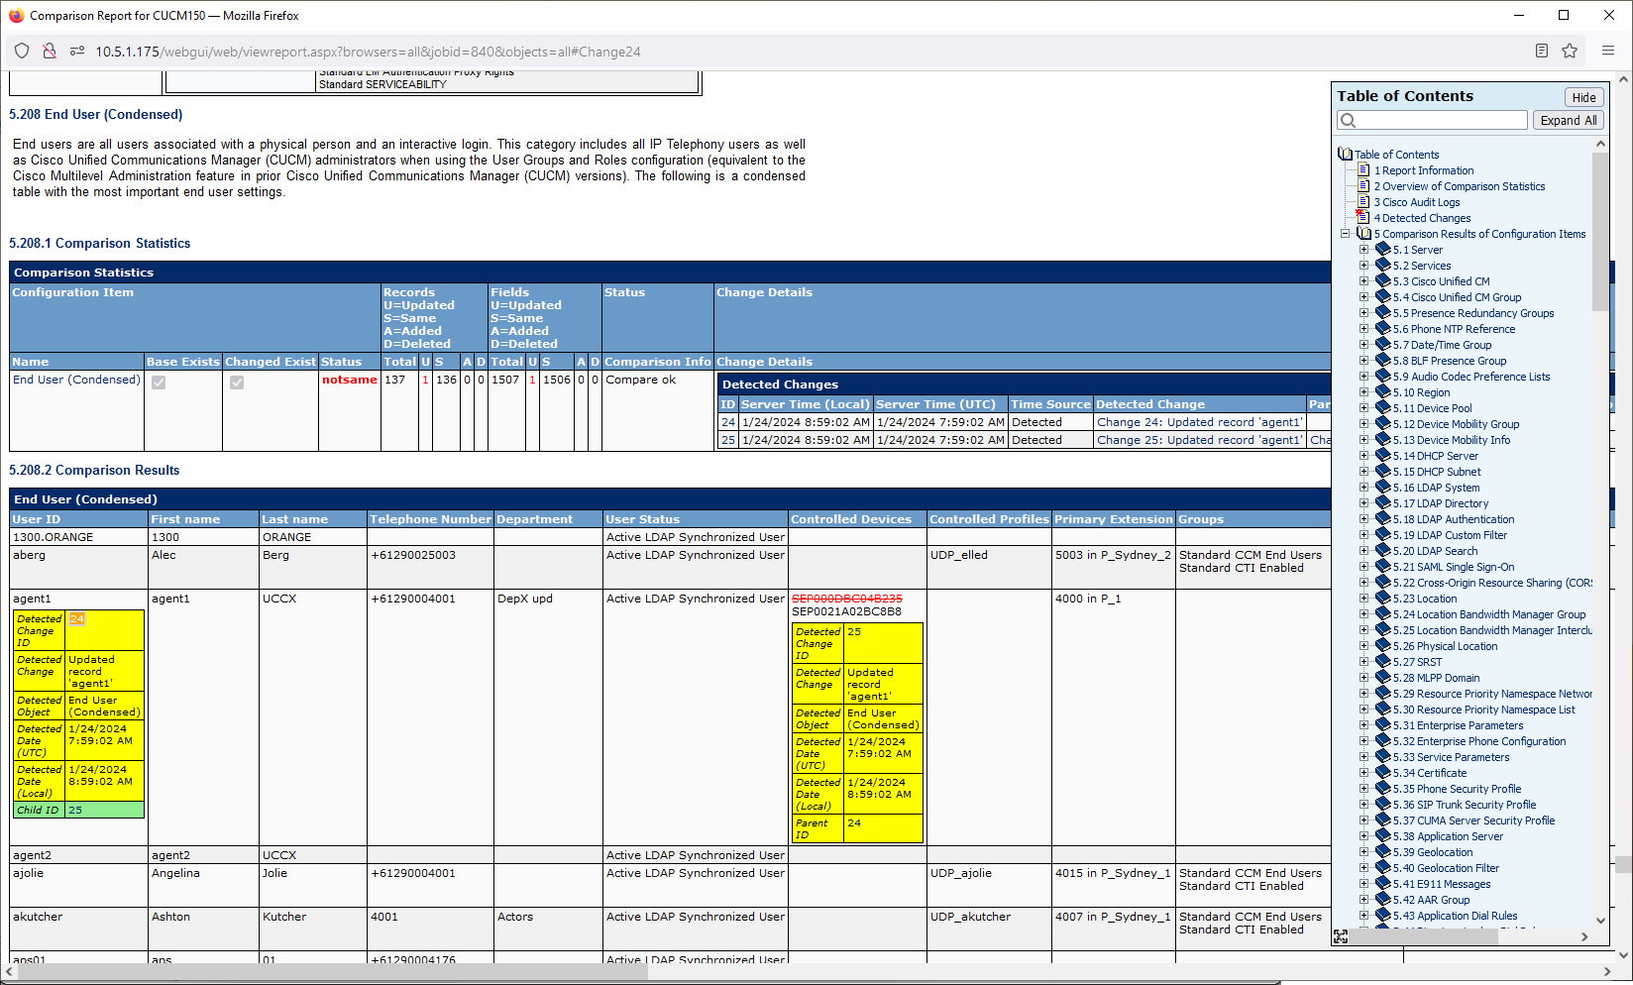Expand the 5.18 LDAP Authentication node
Viewport: 1633px width, 985px height.
point(1363,519)
